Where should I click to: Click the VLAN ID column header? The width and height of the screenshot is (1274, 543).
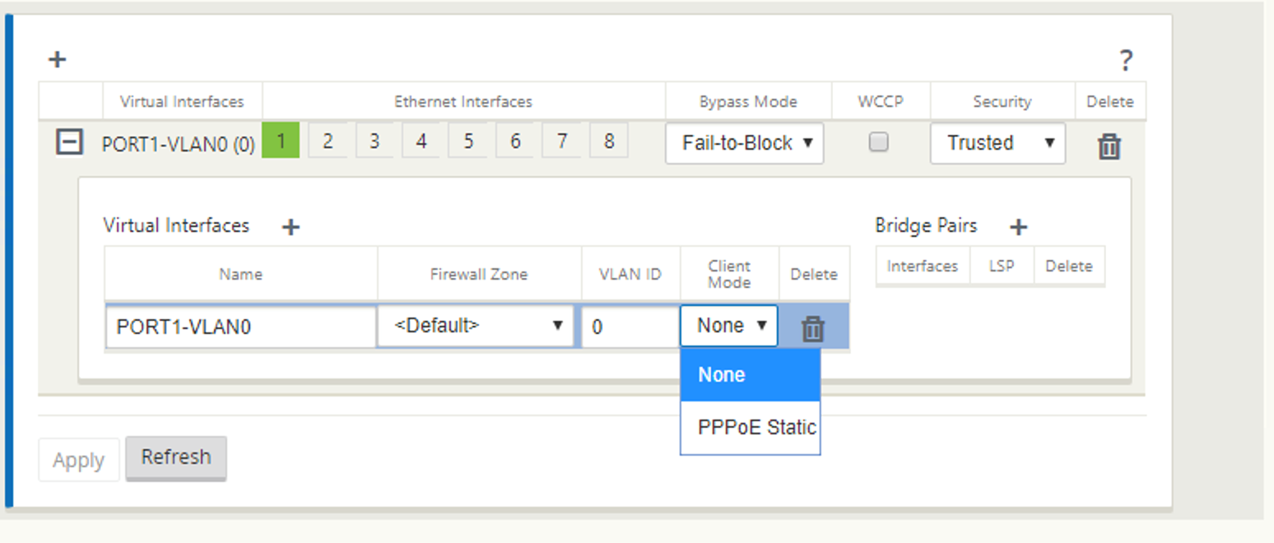pyautogui.click(x=631, y=274)
